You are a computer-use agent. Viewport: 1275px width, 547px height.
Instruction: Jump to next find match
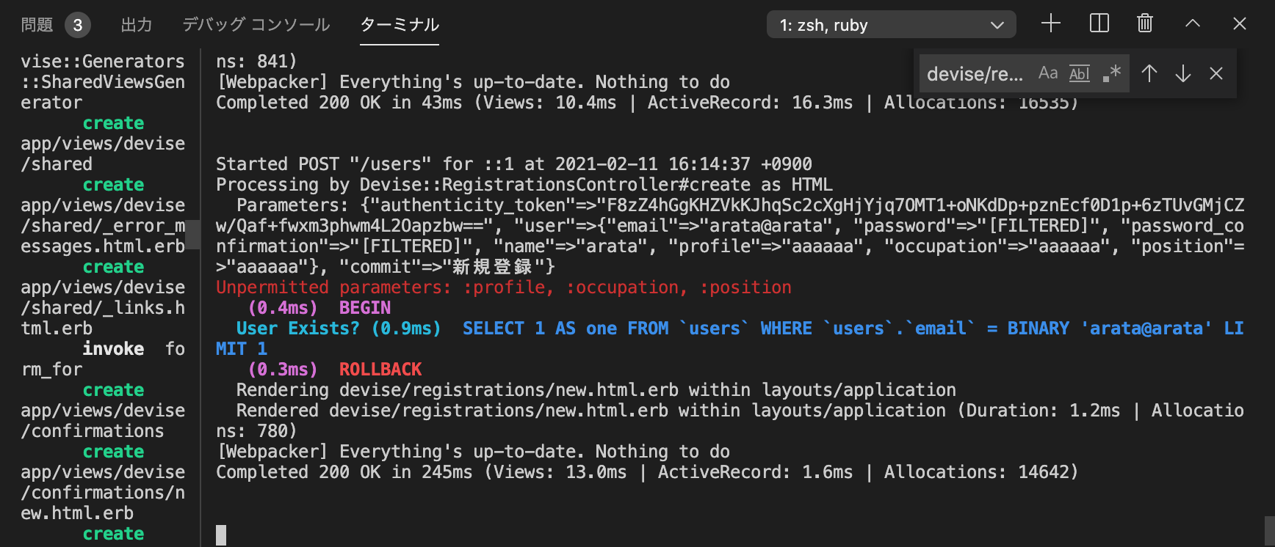[1183, 73]
